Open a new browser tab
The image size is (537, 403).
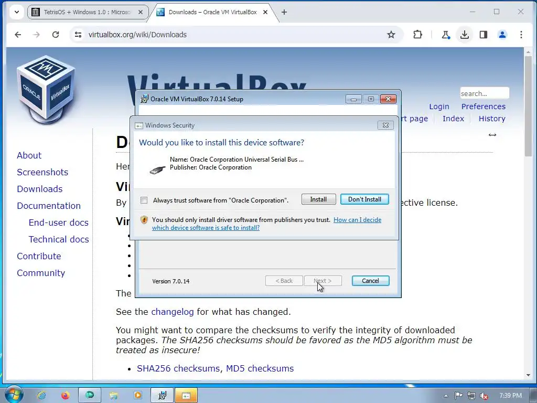pyautogui.click(x=284, y=12)
